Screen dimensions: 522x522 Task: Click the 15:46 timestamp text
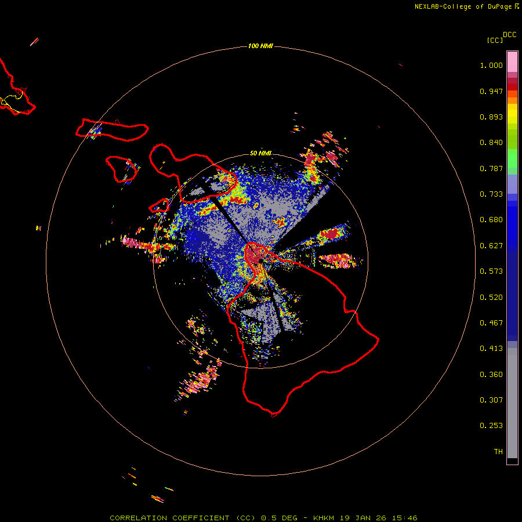(404, 518)
